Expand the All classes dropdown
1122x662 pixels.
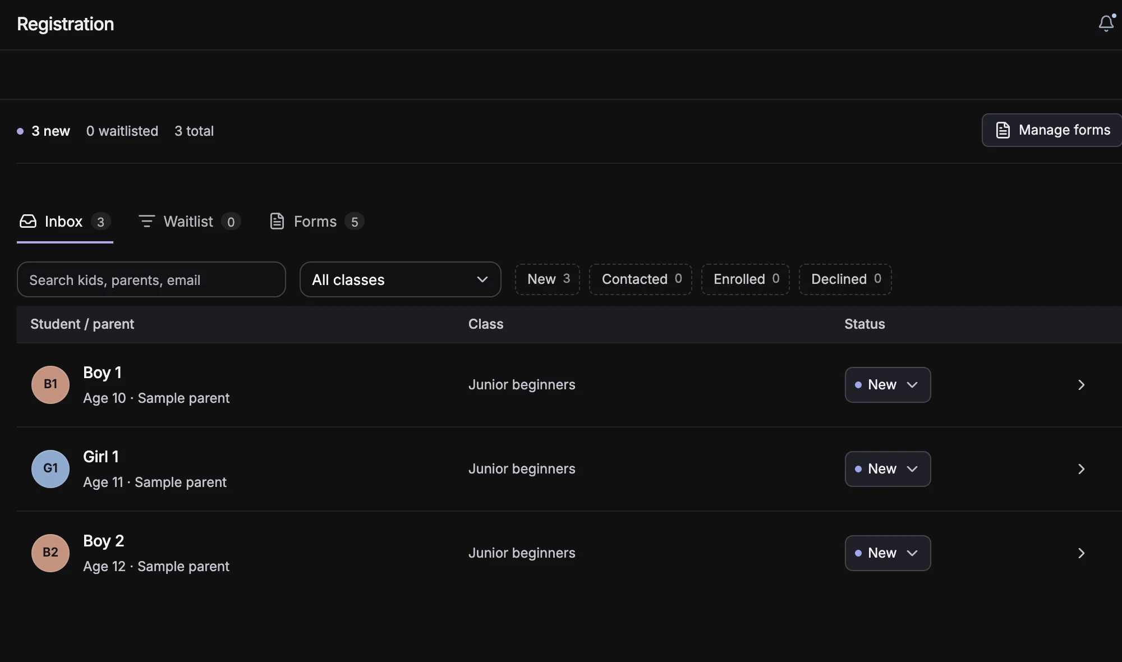[x=401, y=279]
